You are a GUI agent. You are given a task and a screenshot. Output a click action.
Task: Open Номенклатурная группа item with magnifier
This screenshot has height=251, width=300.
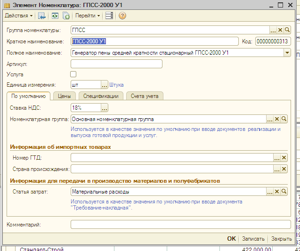point(284,119)
